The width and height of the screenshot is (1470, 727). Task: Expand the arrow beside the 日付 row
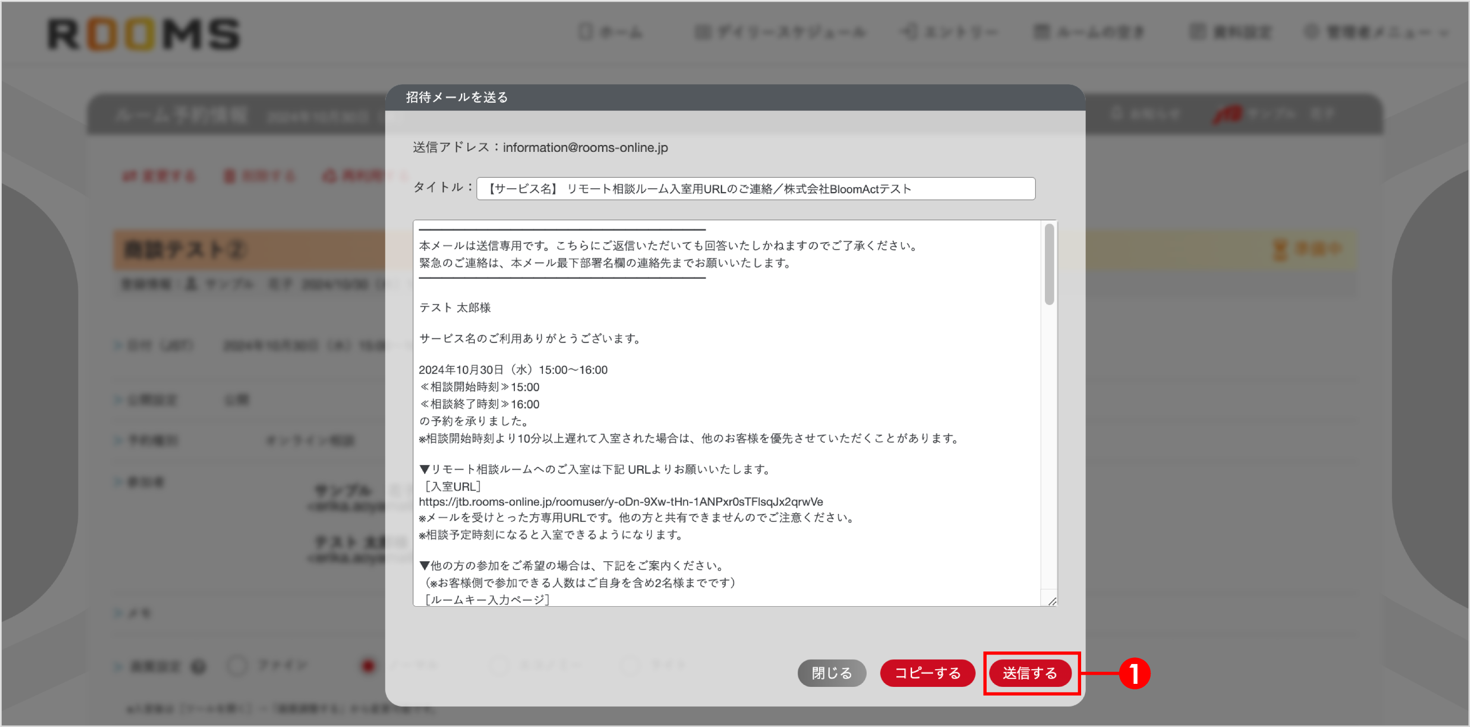click(117, 346)
